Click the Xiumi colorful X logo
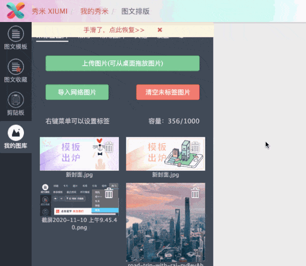The image size is (306, 266). pyautogui.click(x=15, y=11)
